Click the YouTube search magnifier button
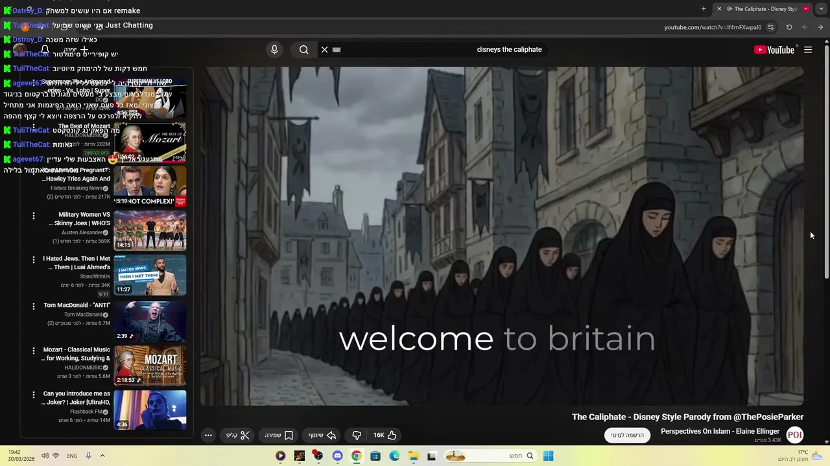The height and width of the screenshot is (466, 830). point(303,50)
